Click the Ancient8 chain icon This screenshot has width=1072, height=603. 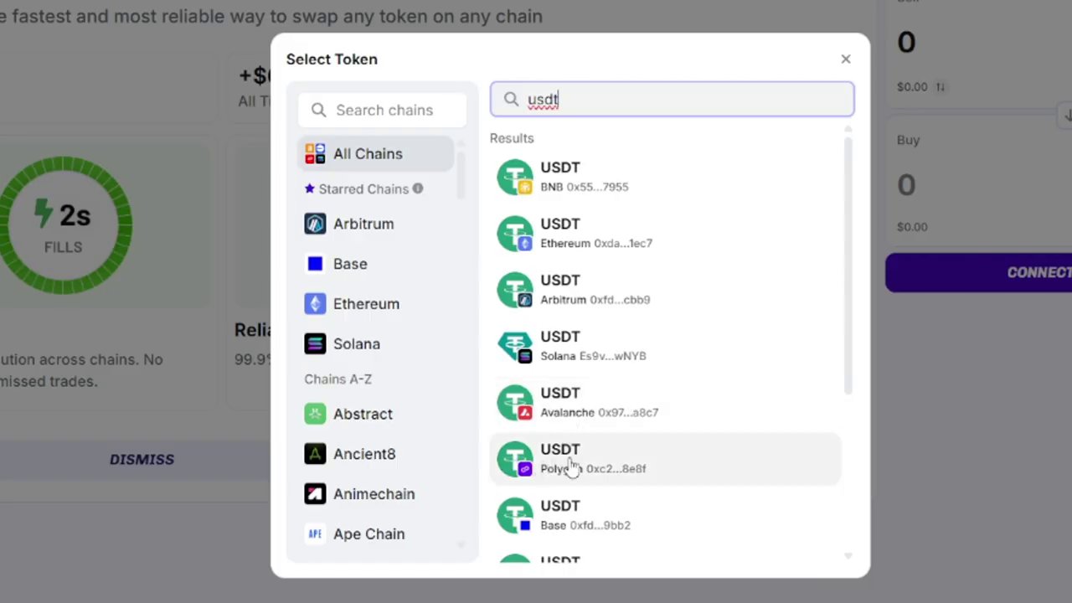(315, 454)
